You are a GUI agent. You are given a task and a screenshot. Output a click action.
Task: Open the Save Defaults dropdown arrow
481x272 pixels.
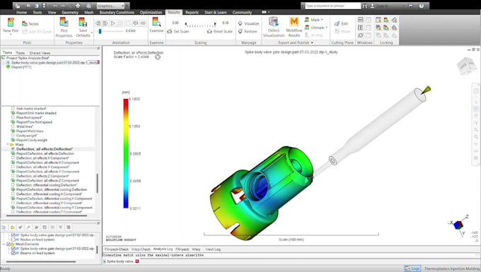click(92, 33)
